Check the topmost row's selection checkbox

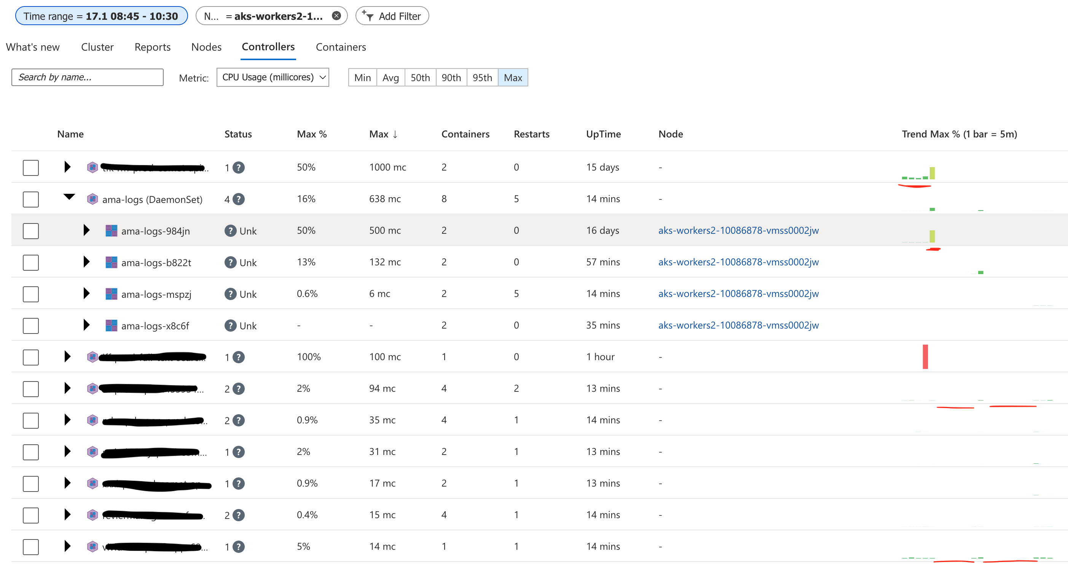point(31,168)
